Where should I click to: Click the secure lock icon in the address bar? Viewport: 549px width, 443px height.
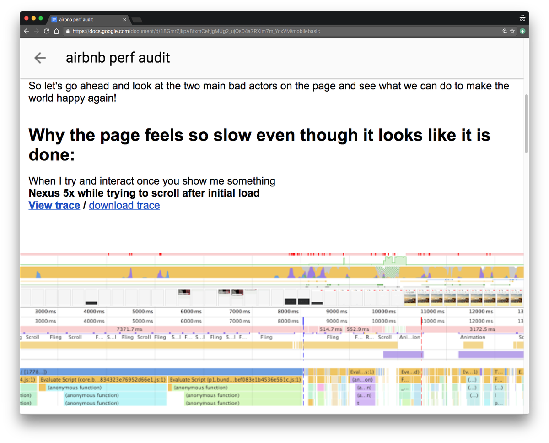[68, 31]
